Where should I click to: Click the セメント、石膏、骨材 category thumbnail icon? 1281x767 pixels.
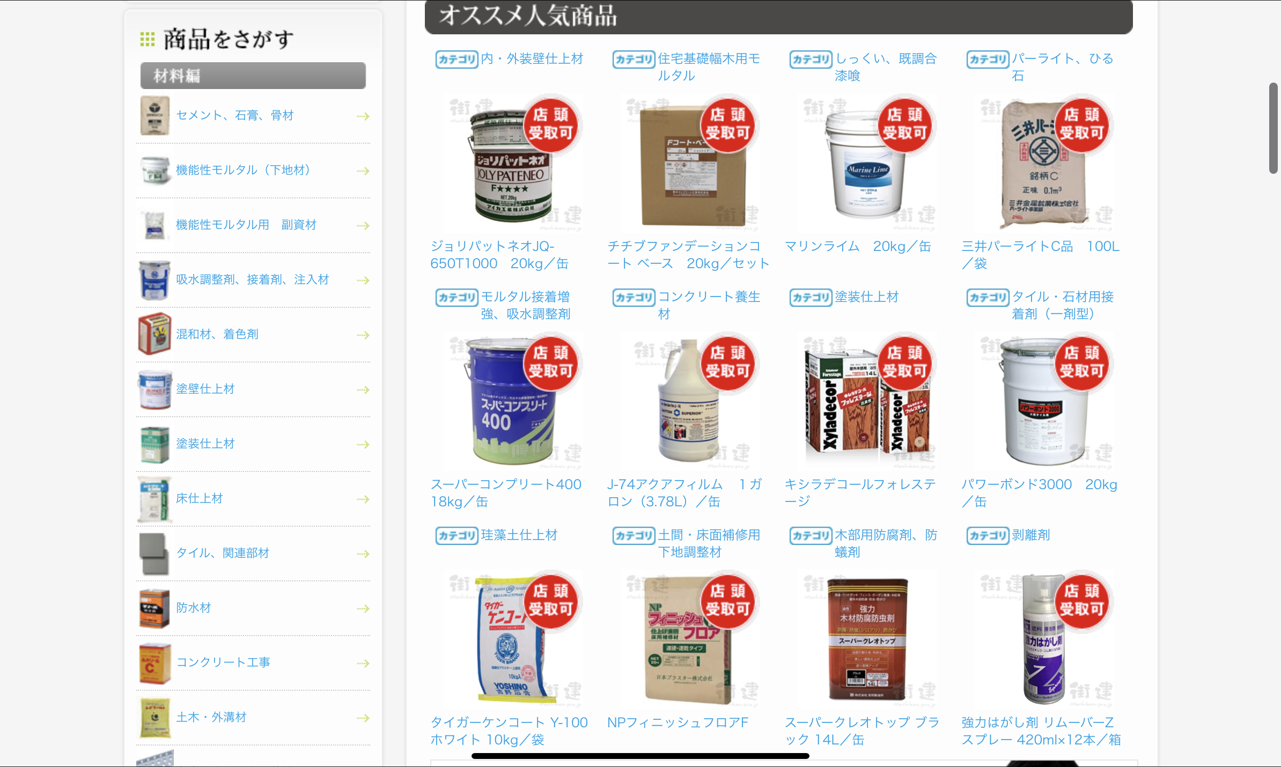point(154,116)
